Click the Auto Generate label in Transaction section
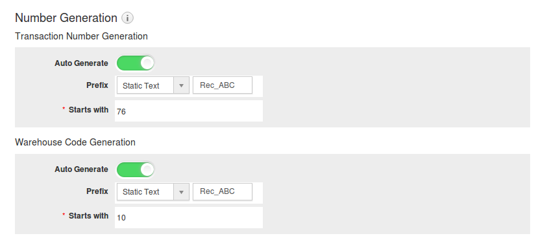The image size is (536, 247). coord(81,63)
